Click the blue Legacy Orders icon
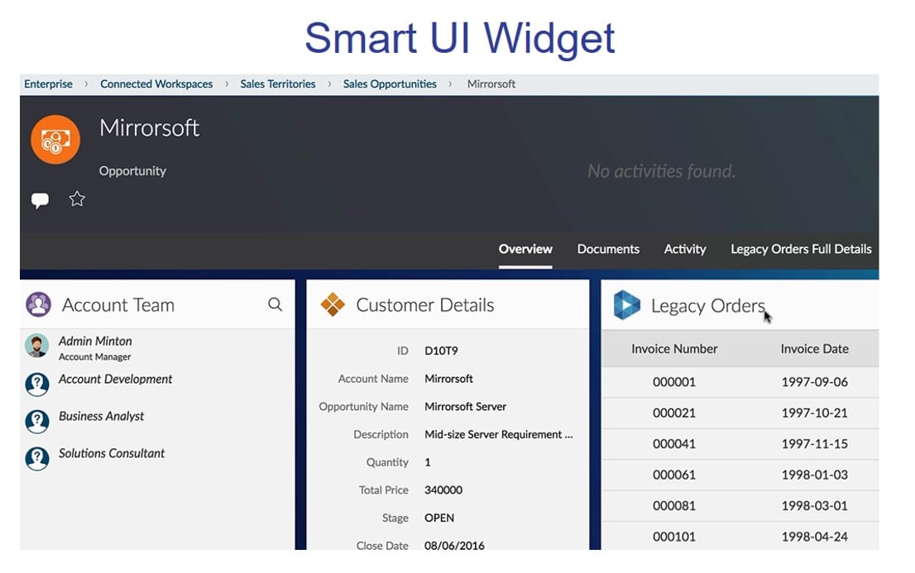Image resolution: width=915 pixels, height=573 pixels. (626, 305)
